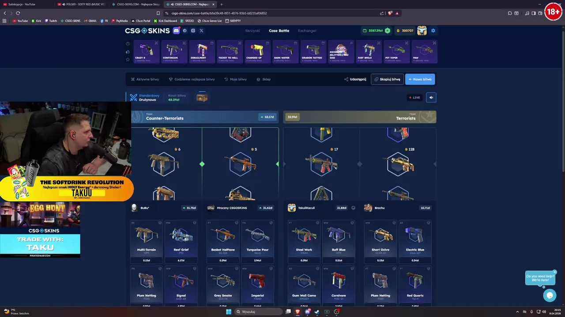Screen dimensions: 565x317
Task: Bookmark this page icon in address bar
Action: point(158,13)
